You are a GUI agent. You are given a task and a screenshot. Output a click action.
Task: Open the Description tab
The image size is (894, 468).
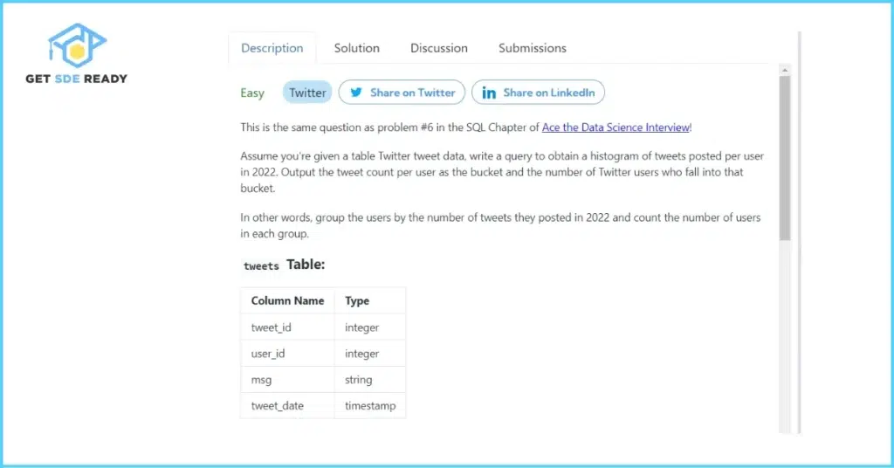point(272,48)
